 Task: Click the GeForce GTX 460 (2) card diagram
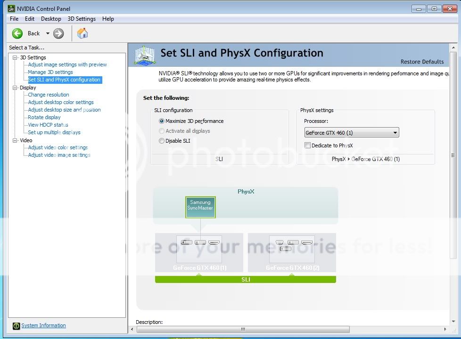coord(292,252)
